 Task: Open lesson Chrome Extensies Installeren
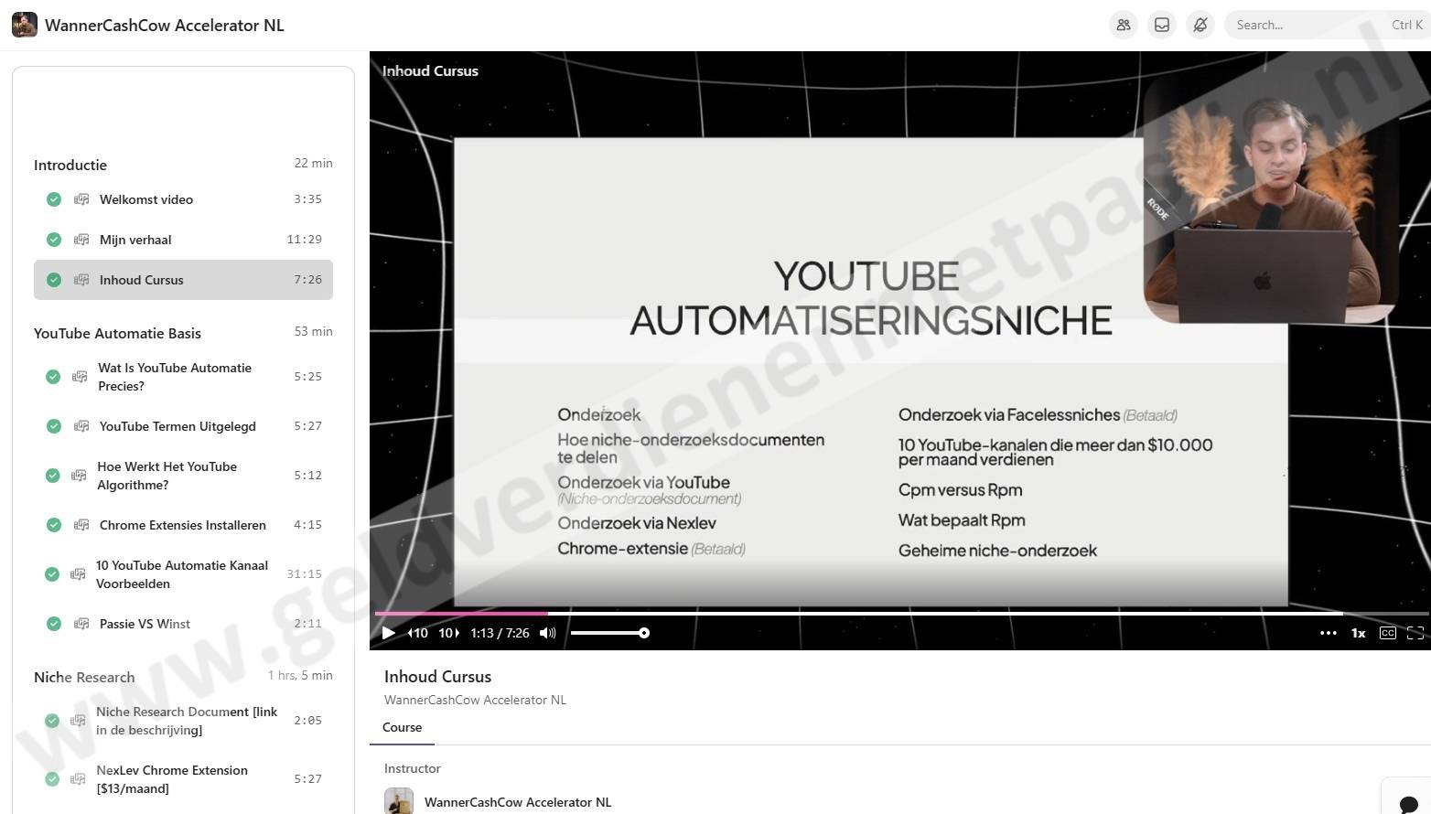(x=182, y=525)
